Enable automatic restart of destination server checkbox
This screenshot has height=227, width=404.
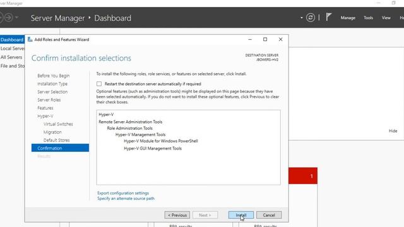(99, 84)
